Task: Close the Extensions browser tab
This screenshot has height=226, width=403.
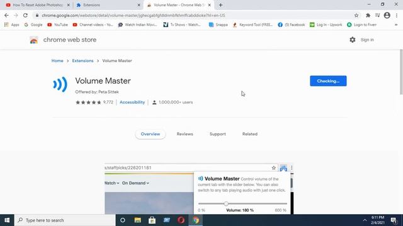Action: (x=139, y=5)
